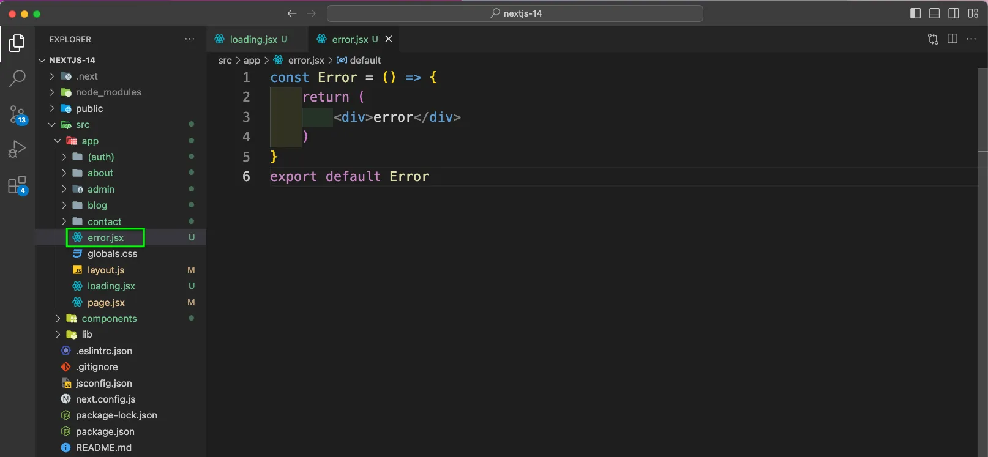Open README.md file
Viewport: 988px width, 457px height.
[121, 448]
